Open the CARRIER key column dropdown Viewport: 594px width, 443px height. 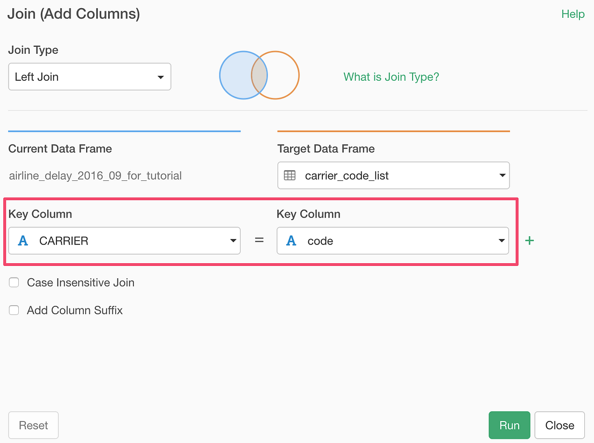coord(124,241)
